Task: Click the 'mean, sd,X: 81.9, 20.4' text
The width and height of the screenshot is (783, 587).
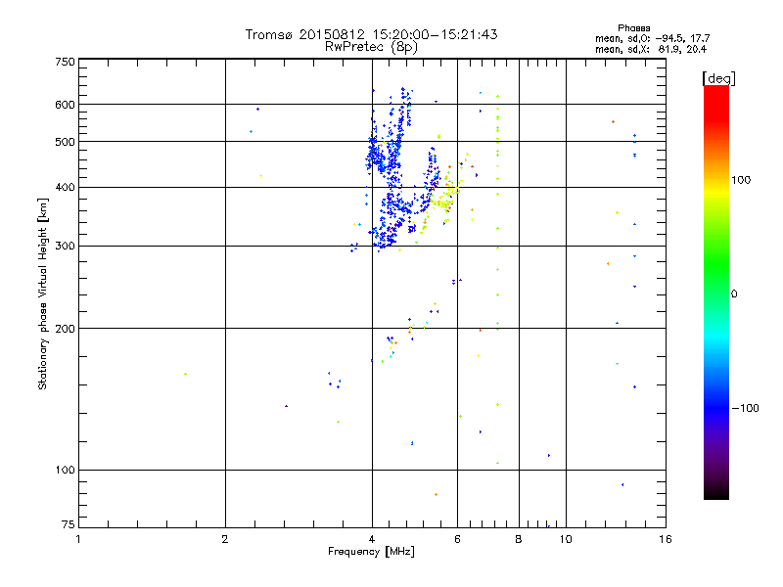Action: (x=651, y=49)
